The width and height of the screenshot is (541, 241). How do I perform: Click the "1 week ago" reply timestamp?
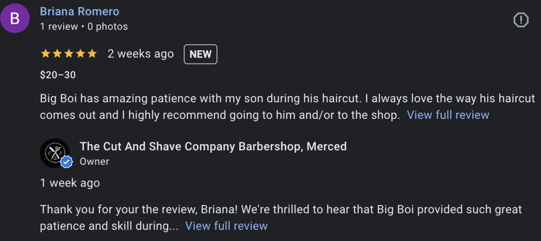70,183
